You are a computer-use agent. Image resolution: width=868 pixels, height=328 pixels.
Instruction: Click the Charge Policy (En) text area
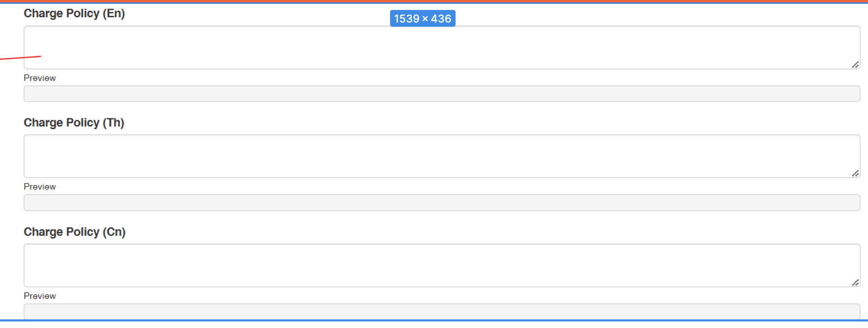click(441, 47)
